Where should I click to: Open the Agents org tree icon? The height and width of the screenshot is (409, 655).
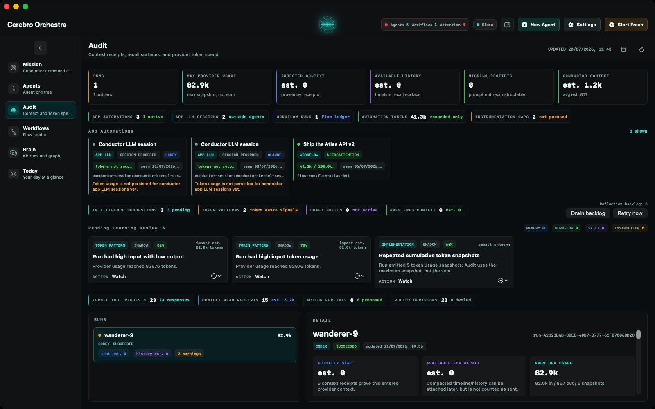coord(14,89)
